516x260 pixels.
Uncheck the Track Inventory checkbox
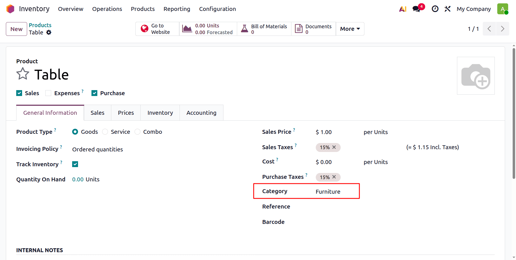(x=75, y=164)
